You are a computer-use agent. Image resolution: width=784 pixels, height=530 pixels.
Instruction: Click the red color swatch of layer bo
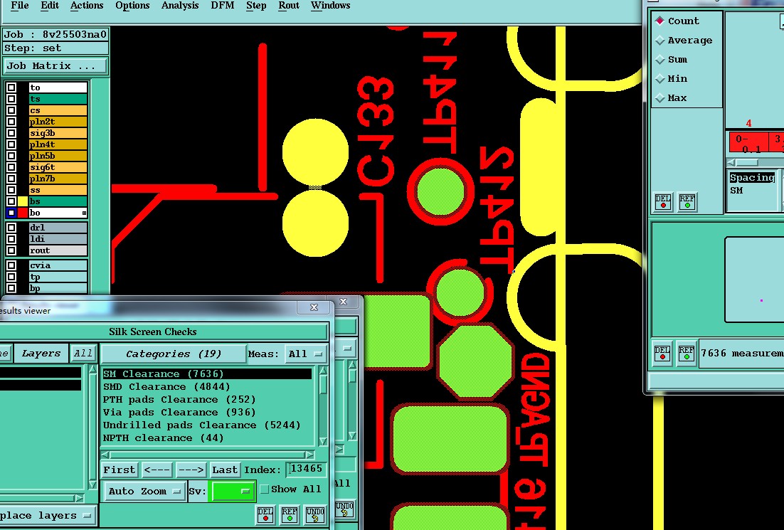click(x=23, y=213)
